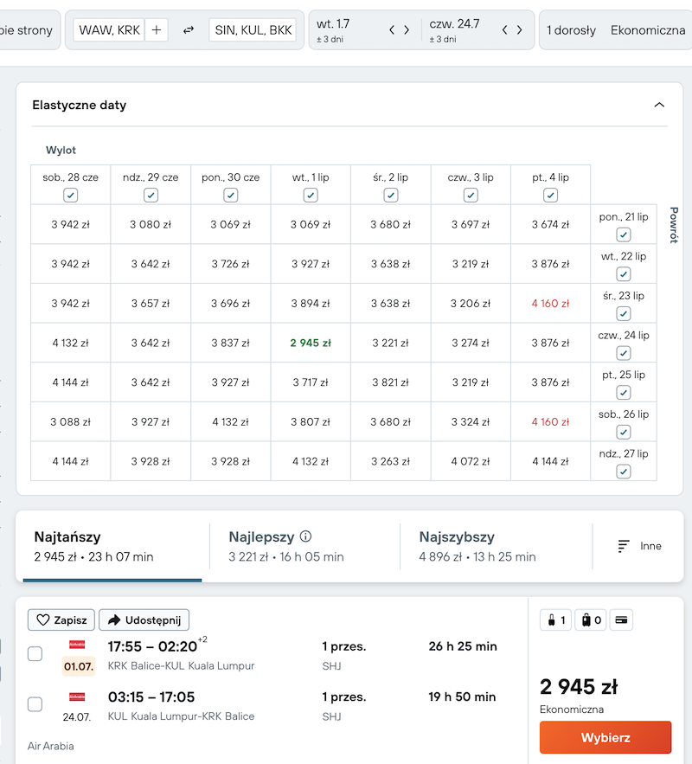Shift departure date wt. 1.7 later
This screenshot has height=764, width=692.
point(407,30)
